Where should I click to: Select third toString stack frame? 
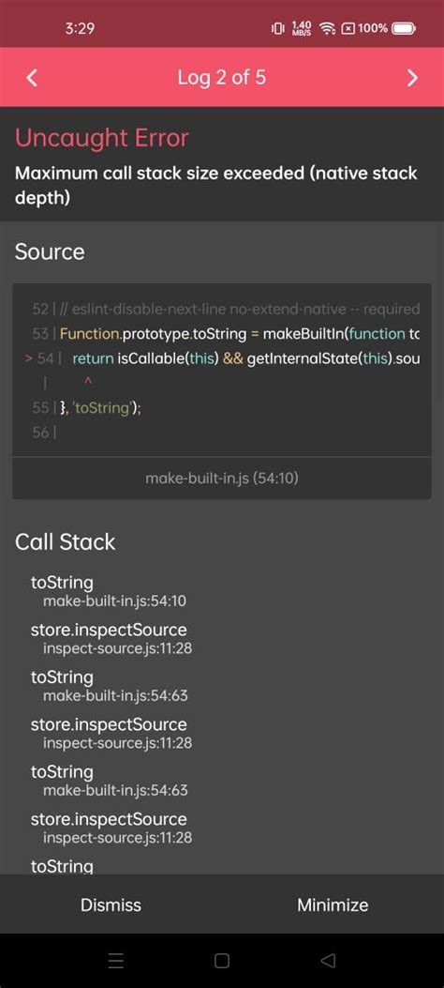coord(109,780)
